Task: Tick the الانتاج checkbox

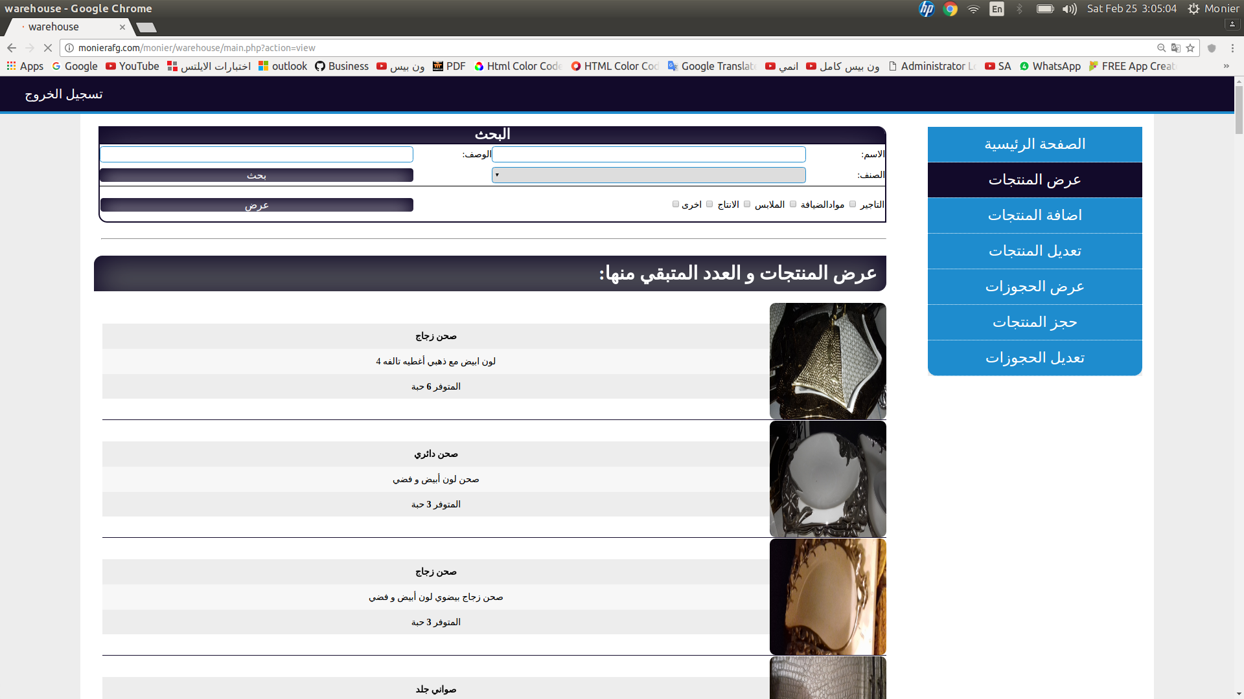Action: pos(709,205)
